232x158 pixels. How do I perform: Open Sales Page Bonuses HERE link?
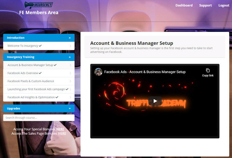click(x=62, y=134)
